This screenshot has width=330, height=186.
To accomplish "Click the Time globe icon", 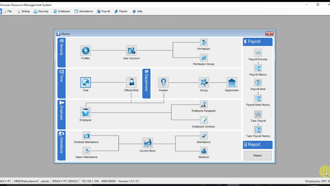I will pyautogui.click(x=86, y=83).
